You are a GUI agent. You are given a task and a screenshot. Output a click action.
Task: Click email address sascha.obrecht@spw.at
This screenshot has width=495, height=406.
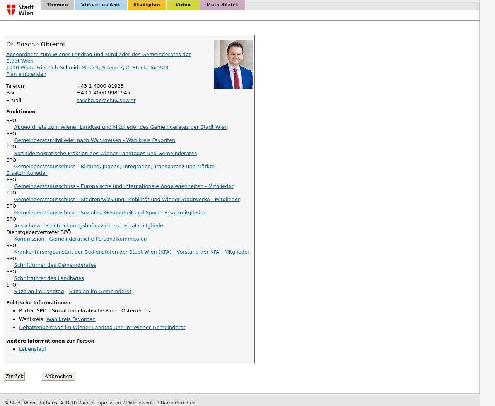tap(106, 101)
